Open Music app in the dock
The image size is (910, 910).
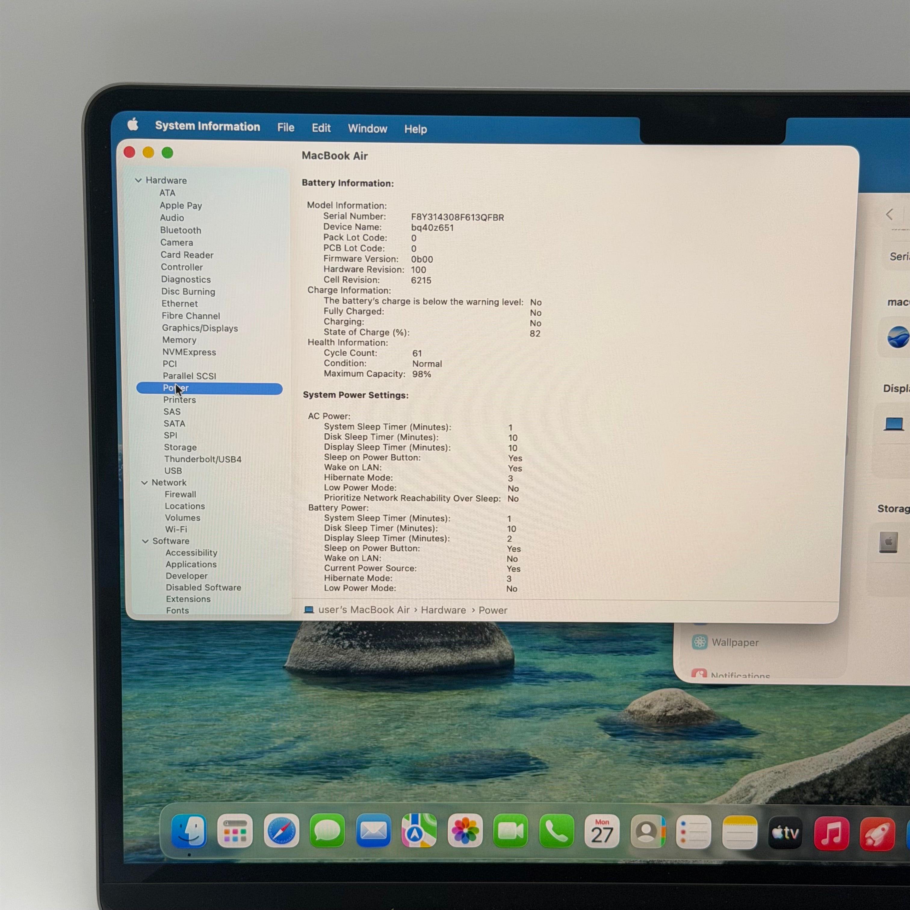click(831, 834)
